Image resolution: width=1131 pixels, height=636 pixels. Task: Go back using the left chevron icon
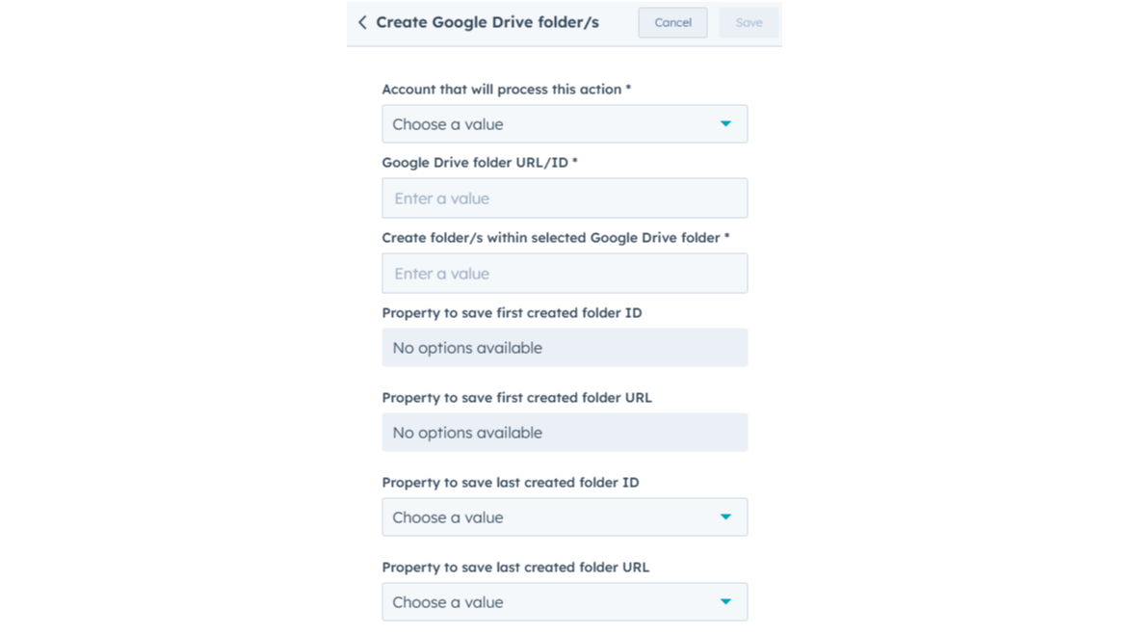click(362, 22)
